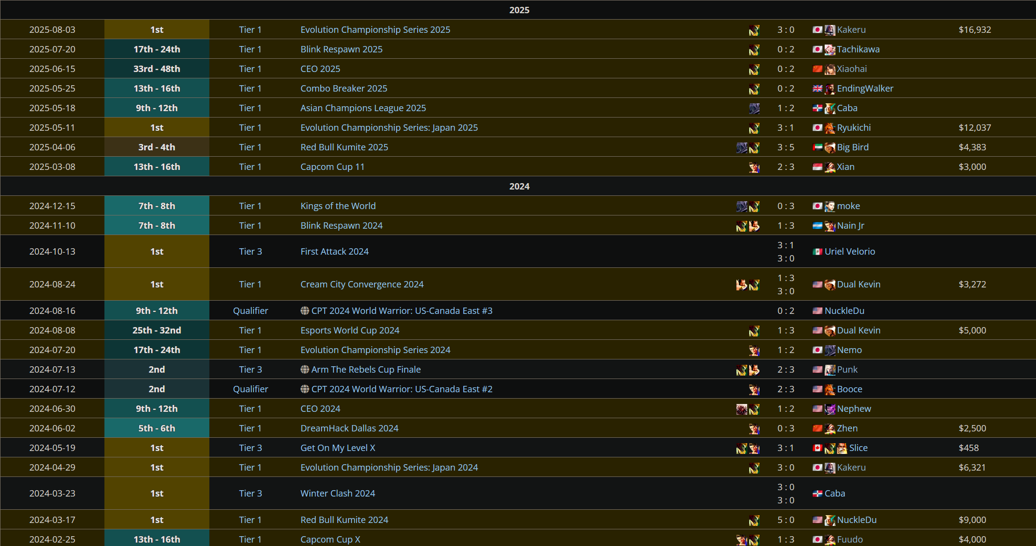Open player page for Tachikawa
This screenshot has width=1036, height=546.
tap(858, 49)
